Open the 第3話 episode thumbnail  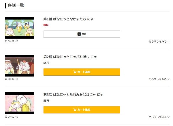click(20, 103)
